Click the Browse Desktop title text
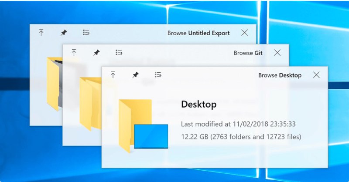 [x=280, y=75]
